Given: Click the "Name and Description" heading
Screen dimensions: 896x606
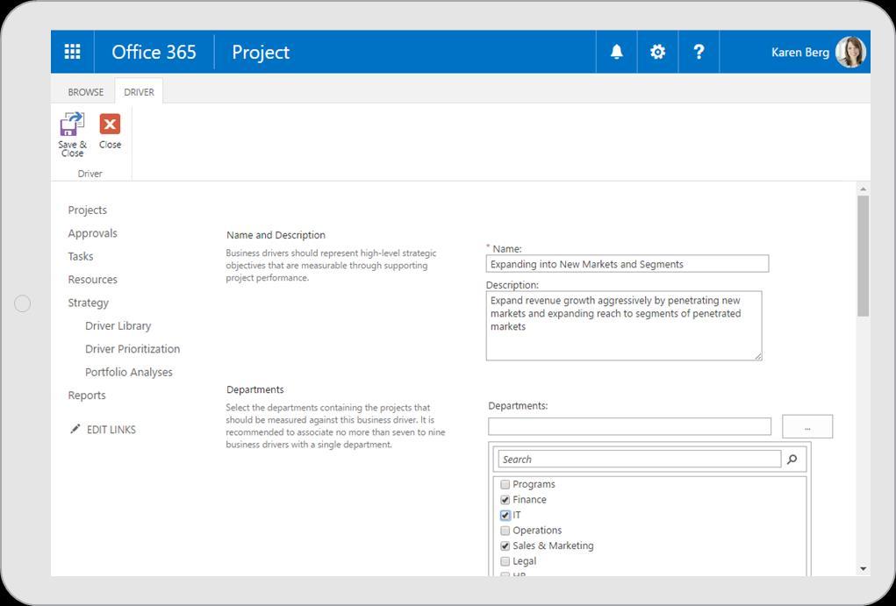Looking at the screenshot, I should tap(276, 235).
